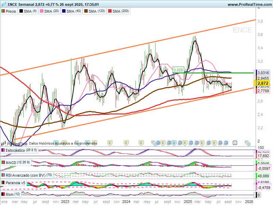Click the pink swatch of SMA (20)
This screenshot has width=273, height=205.
click(x=42, y=11)
